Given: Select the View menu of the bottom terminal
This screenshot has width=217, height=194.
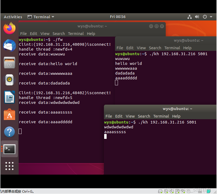Looking at the screenshot, I should point(130,116).
